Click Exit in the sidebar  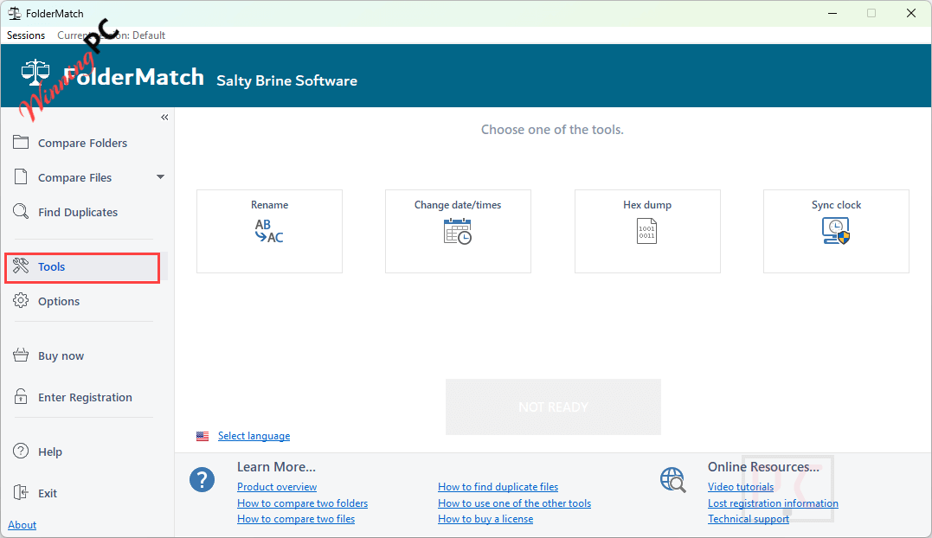coord(48,494)
